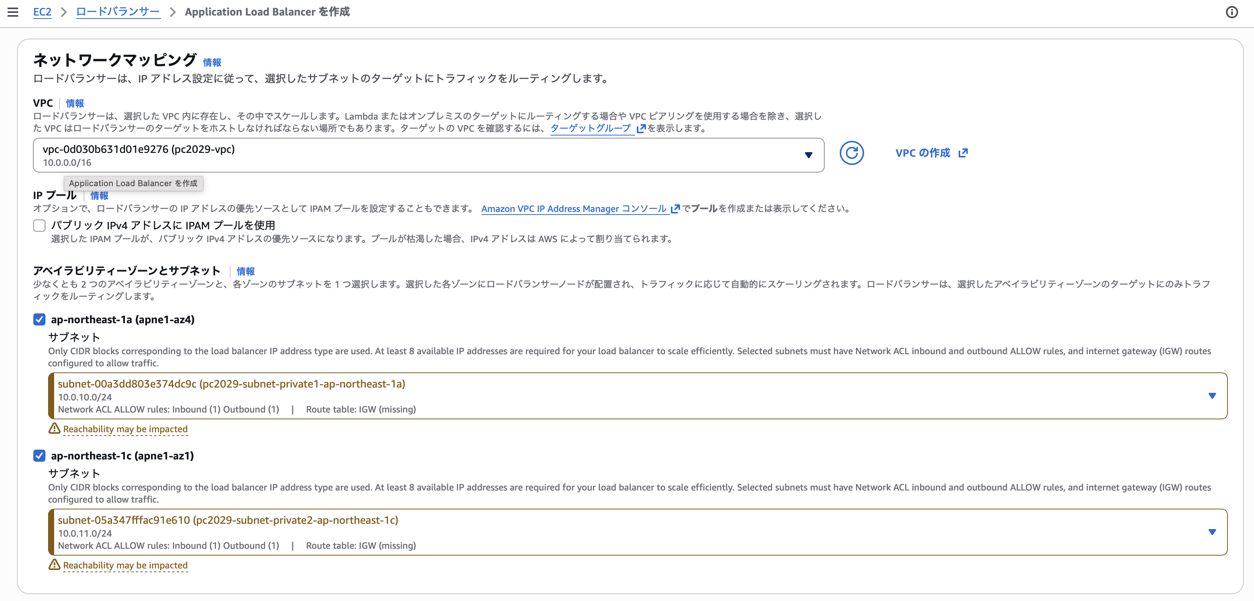Open the VPC selection dropdown
Viewport: 1254px width, 601px height.
(428, 155)
